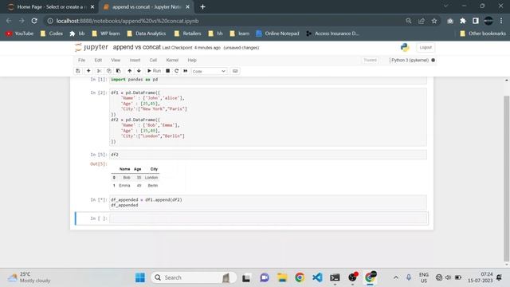Close the append vs concat browser tab

tap(187, 7)
